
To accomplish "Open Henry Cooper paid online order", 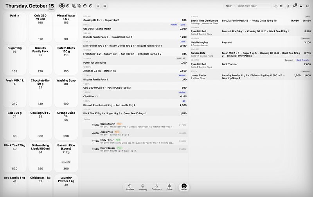I will tap(135, 150).
